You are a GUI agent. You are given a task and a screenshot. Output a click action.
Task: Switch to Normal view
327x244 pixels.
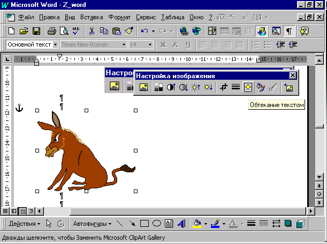[5, 211]
